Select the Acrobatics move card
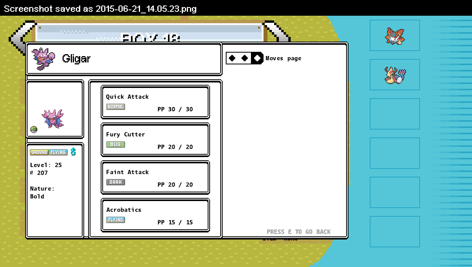The width and height of the screenshot is (472, 267). tap(155, 215)
